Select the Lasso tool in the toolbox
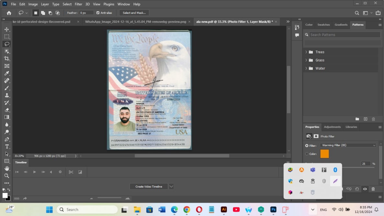 click(x=7, y=44)
